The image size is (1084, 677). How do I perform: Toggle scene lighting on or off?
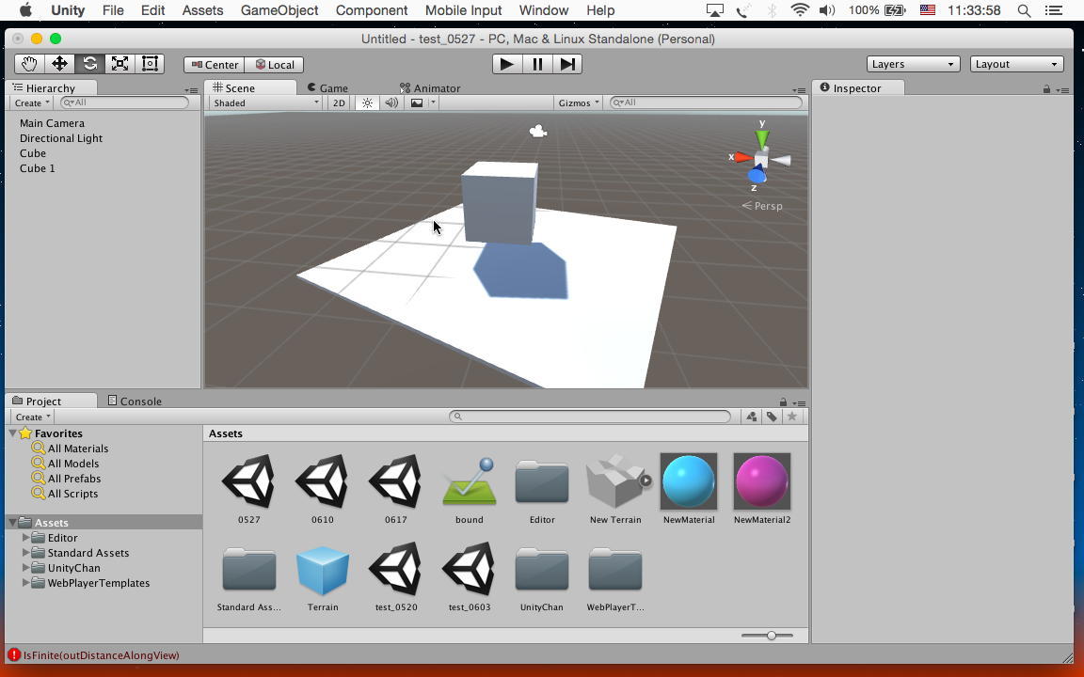pos(367,102)
